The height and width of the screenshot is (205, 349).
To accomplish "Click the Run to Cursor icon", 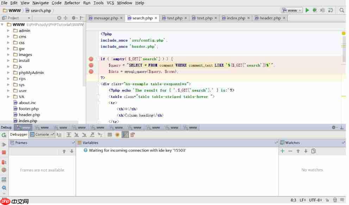I will 100,135.
